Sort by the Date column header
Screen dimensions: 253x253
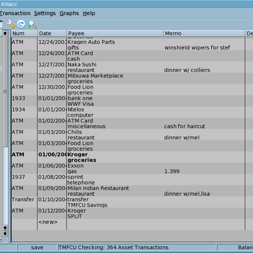point(52,34)
